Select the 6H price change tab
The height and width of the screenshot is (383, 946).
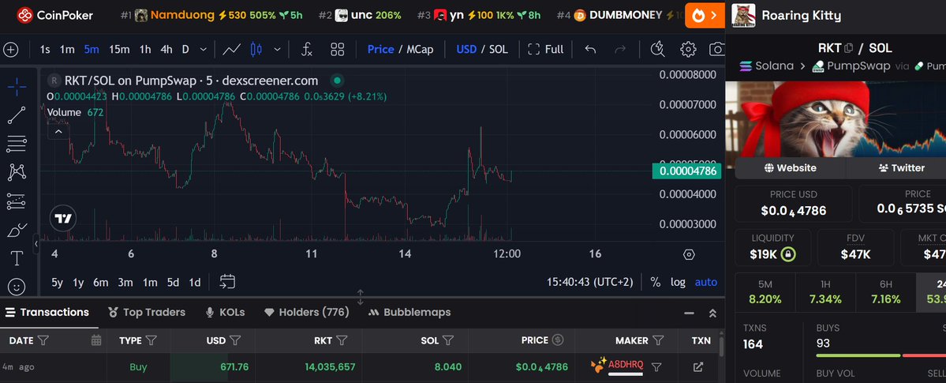pyautogui.click(x=886, y=292)
